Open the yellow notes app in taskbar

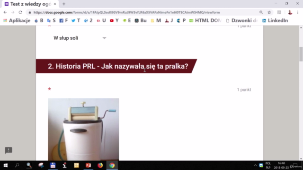click(77, 165)
